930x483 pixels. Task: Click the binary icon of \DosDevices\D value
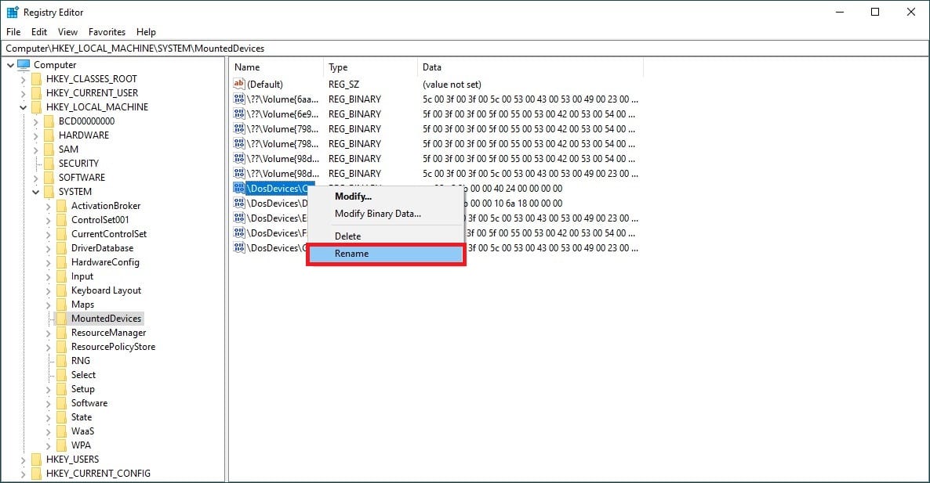(x=239, y=203)
